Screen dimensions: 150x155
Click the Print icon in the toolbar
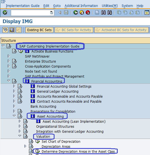97,13
